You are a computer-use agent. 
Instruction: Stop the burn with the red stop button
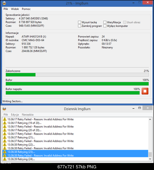(145, 91)
